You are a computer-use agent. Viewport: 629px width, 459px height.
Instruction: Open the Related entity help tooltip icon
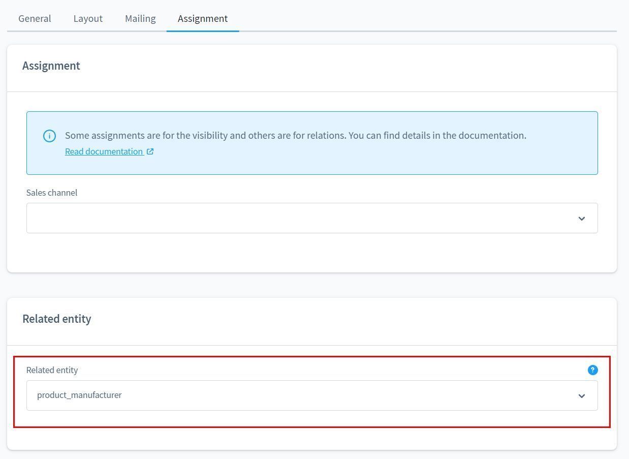tap(592, 370)
